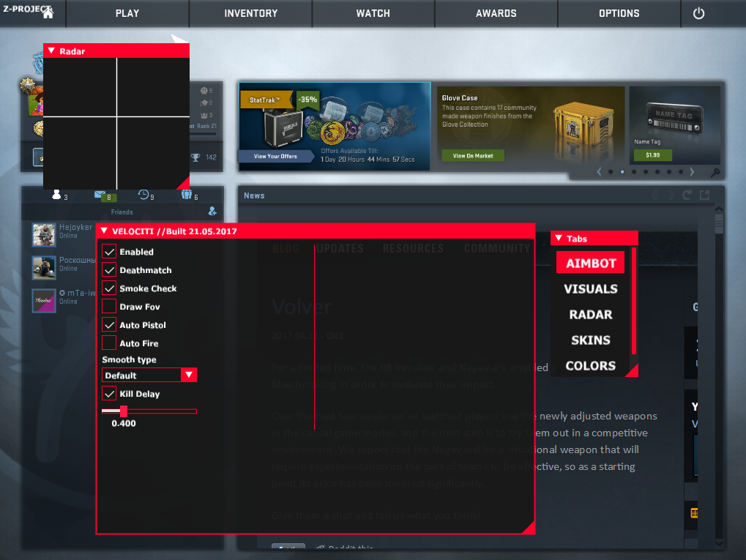Open recent players clock icon
The height and width of the screenshot is (560, 746).
click(x=143, y=194)
